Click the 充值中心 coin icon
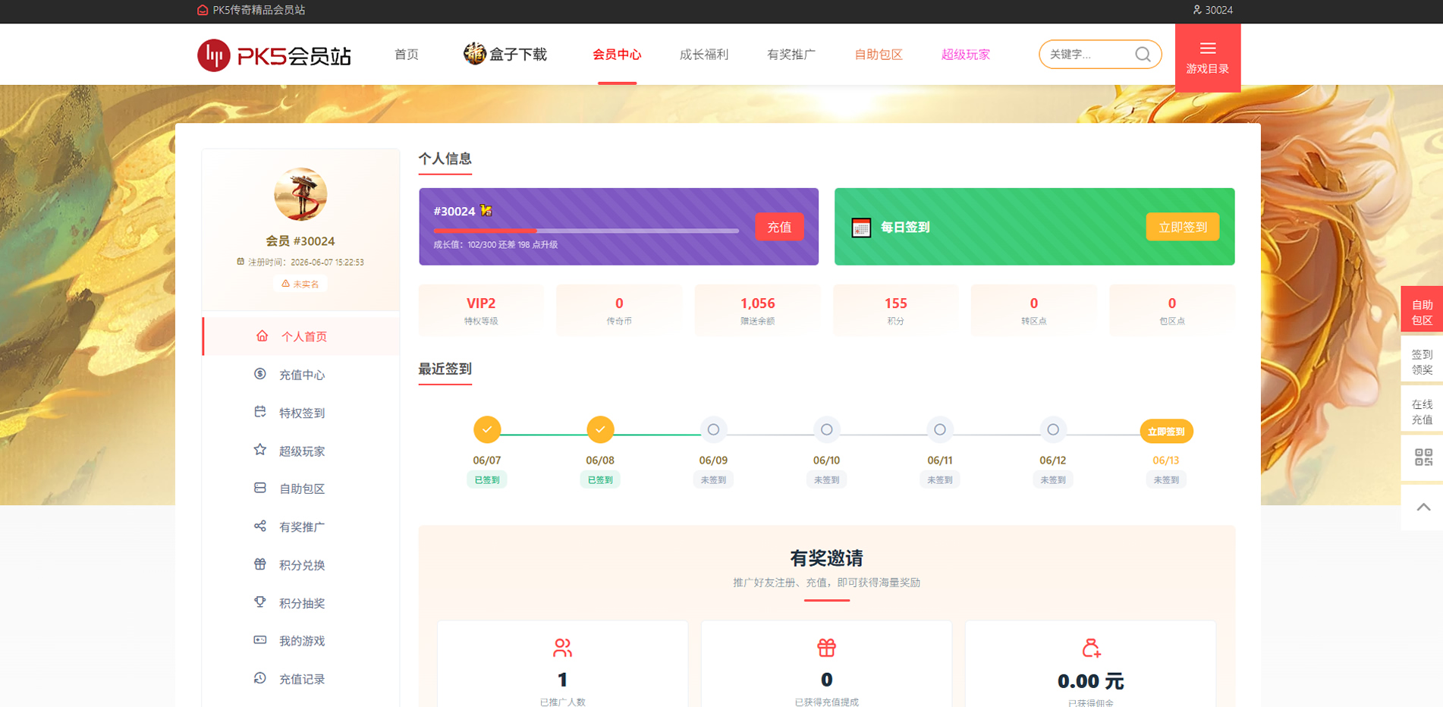Screen dimensions: 1443x707 click(x=260, y=374)
